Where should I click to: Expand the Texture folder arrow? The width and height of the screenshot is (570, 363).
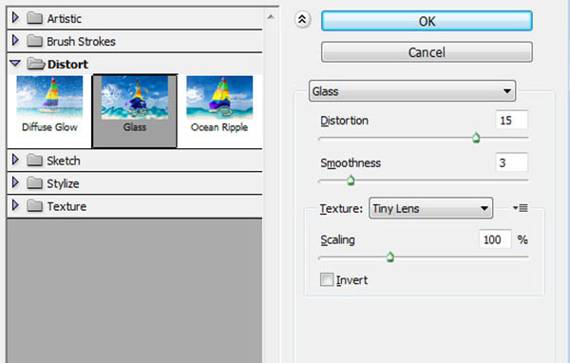15,205
